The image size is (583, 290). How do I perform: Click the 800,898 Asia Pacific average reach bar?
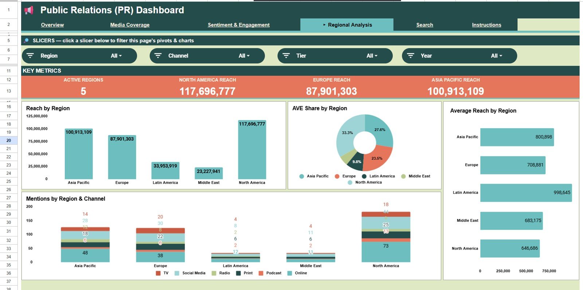[x=517, y=137]
